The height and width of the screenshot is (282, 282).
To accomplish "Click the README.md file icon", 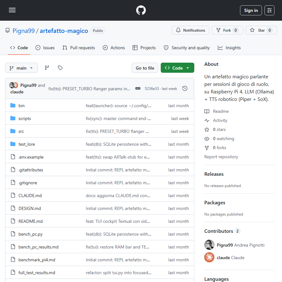I will [x=13, y=221].
